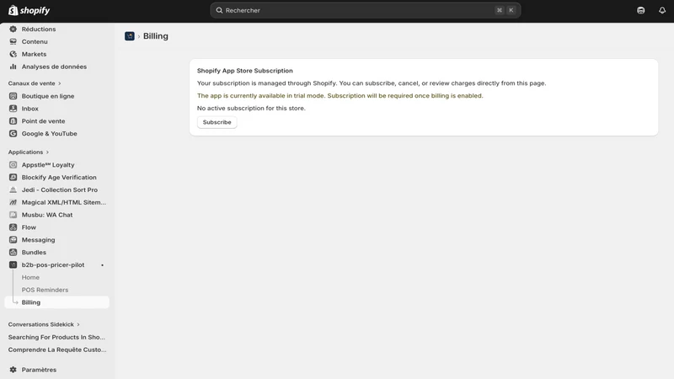Click the pin dot beside b2b-pos-pricer-pilot

pos(102,265)
